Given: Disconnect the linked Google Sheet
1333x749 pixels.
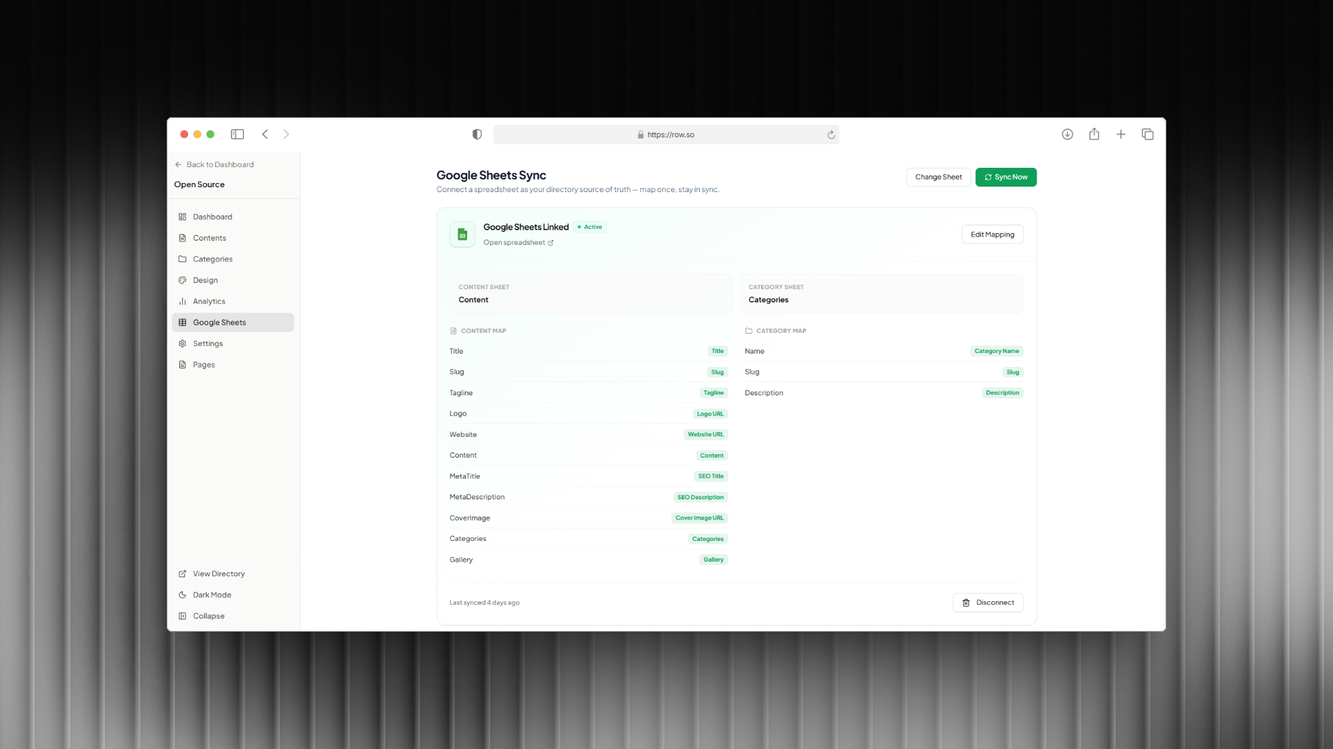Looking at the screenshot, I should point(988,603).
